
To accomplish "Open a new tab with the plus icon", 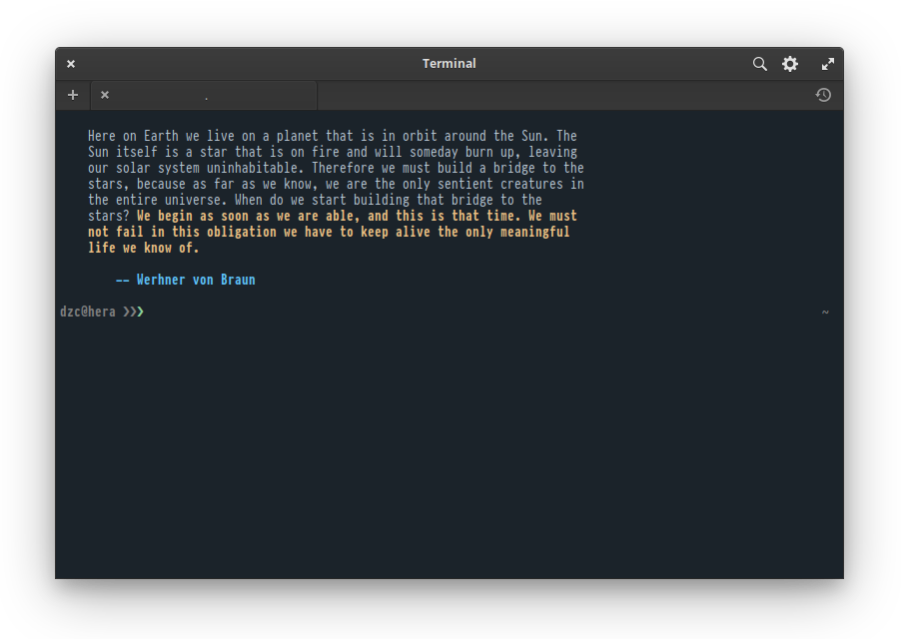I will coord(73,94).
